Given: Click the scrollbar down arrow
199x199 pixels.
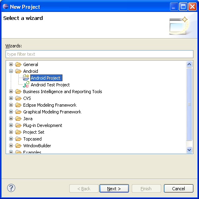Looking at the screenshot, I should pyautogui.click(x=189, y=150).
